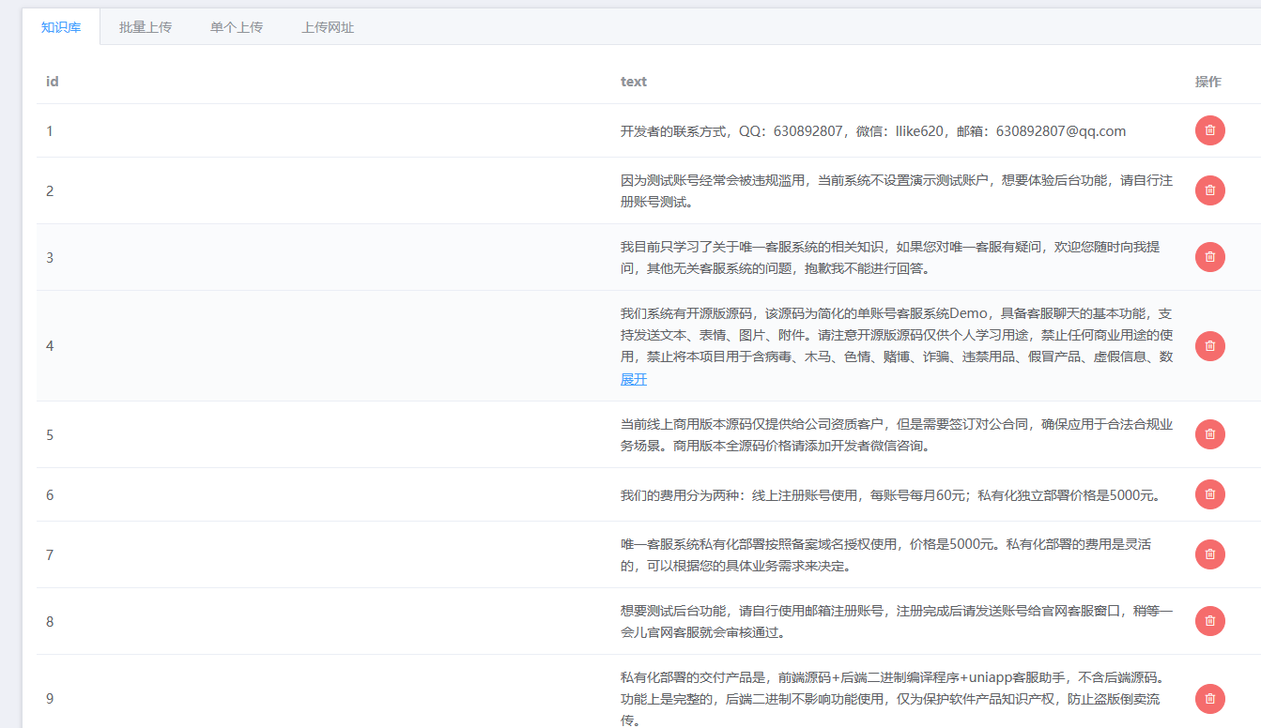Expand row 4 text via 展开 link
The width and height of the screenshot is (1261, 728).
pyautogui.click(x=634, y=379)
